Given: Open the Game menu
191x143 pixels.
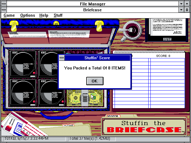Looking at the screenshot, I should tap(9, 15).
